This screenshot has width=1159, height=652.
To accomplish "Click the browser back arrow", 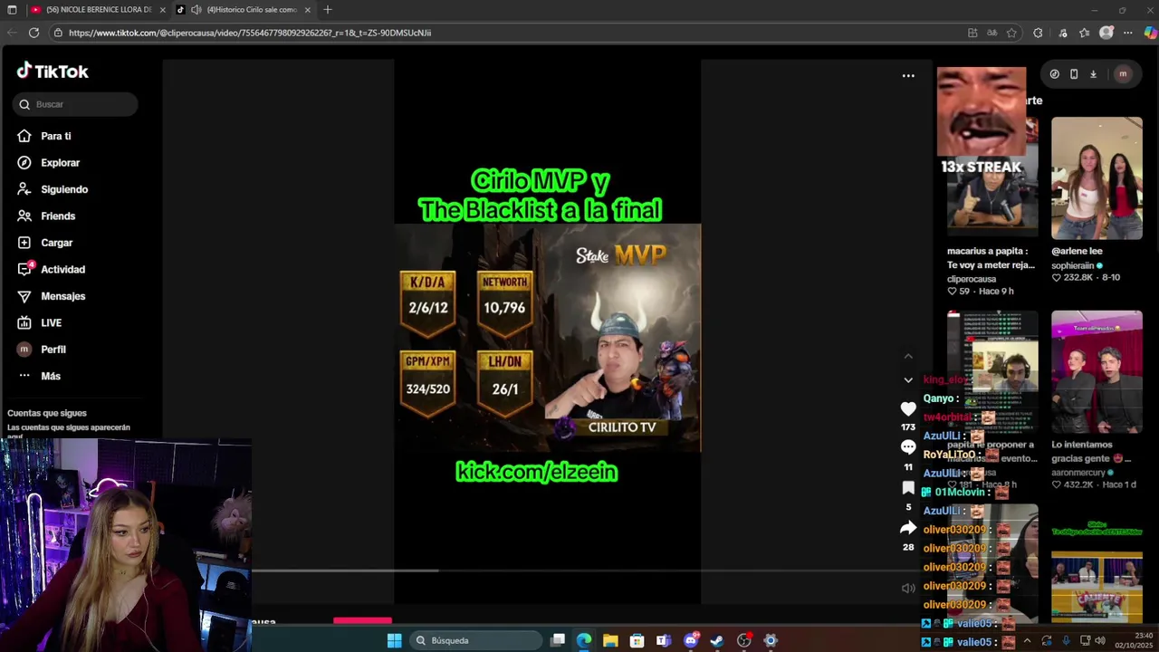I will [12, 33].
